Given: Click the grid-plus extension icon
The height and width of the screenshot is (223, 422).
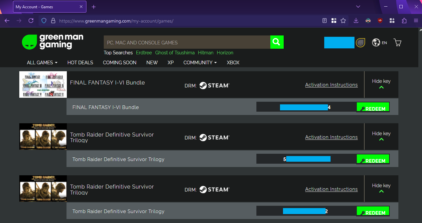Looking at the screenshot, I should point(392,21).
